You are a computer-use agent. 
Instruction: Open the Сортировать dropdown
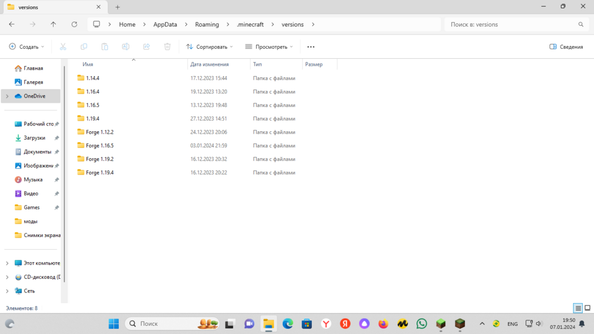click(210, 46)
